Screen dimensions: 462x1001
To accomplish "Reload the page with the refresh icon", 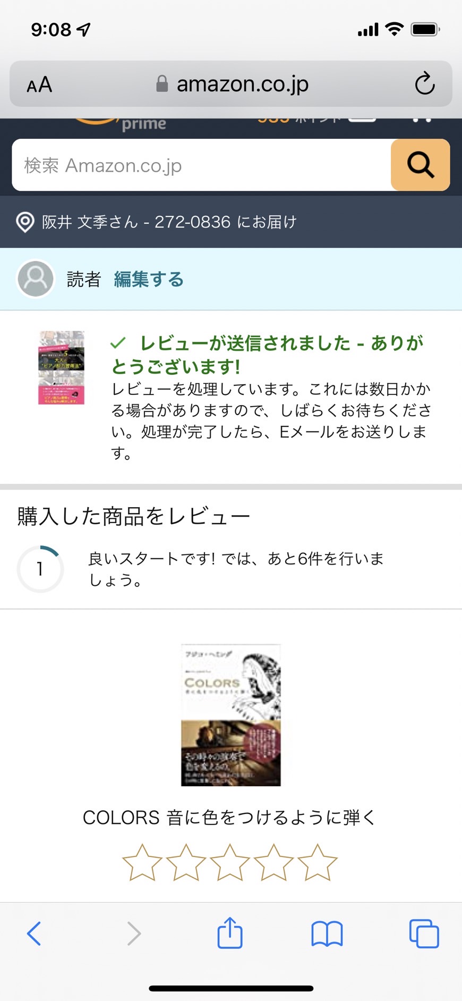I will click(x=424, y=84).
